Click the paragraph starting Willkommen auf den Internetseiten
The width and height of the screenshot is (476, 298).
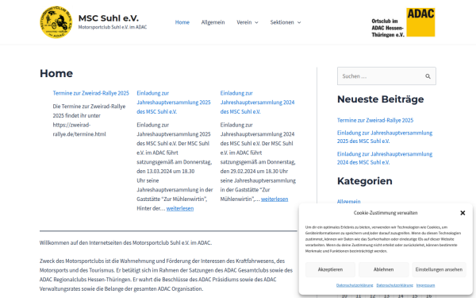125,242
